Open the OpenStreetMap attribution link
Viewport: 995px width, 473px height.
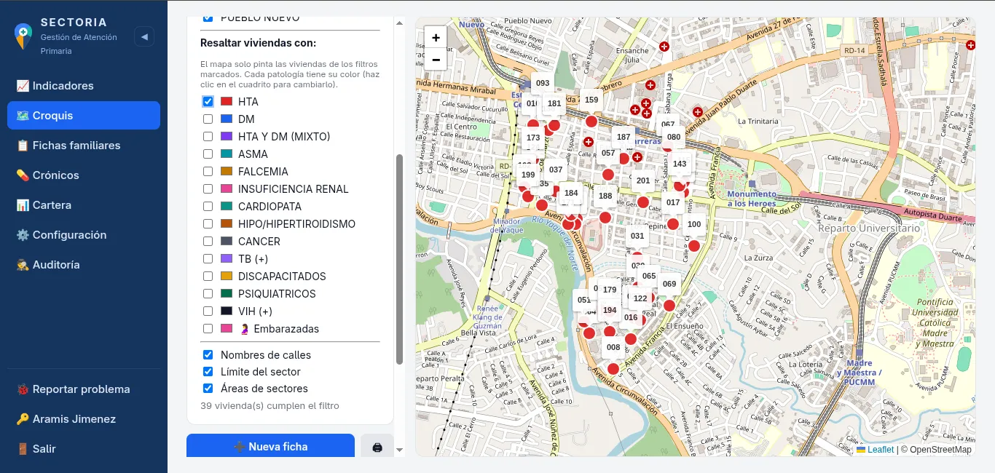click(x=940, y=450)
